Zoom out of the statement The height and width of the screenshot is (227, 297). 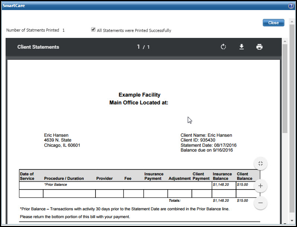(x=260, y=203)
